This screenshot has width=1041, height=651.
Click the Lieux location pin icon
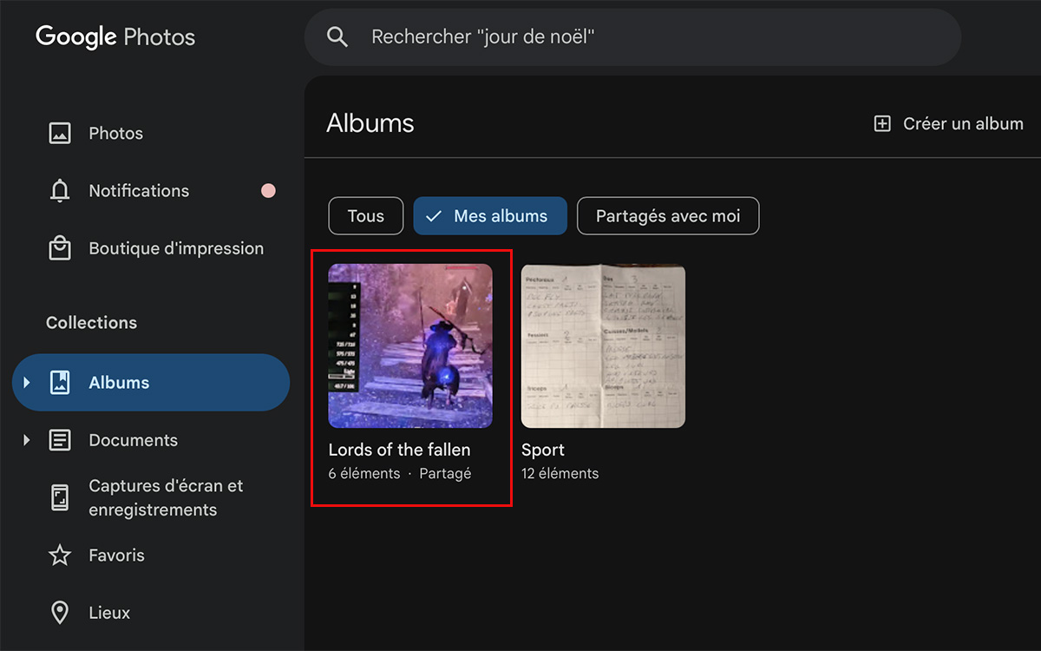60,613
